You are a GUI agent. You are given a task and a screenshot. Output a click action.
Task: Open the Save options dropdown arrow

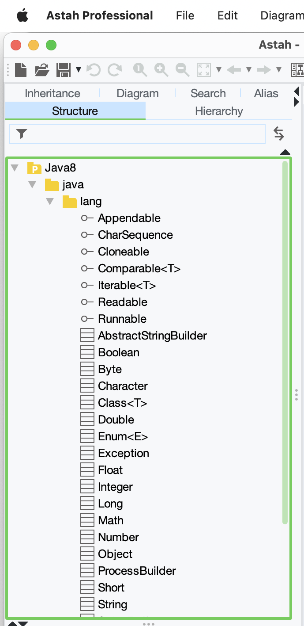click(x=79, y=69)
